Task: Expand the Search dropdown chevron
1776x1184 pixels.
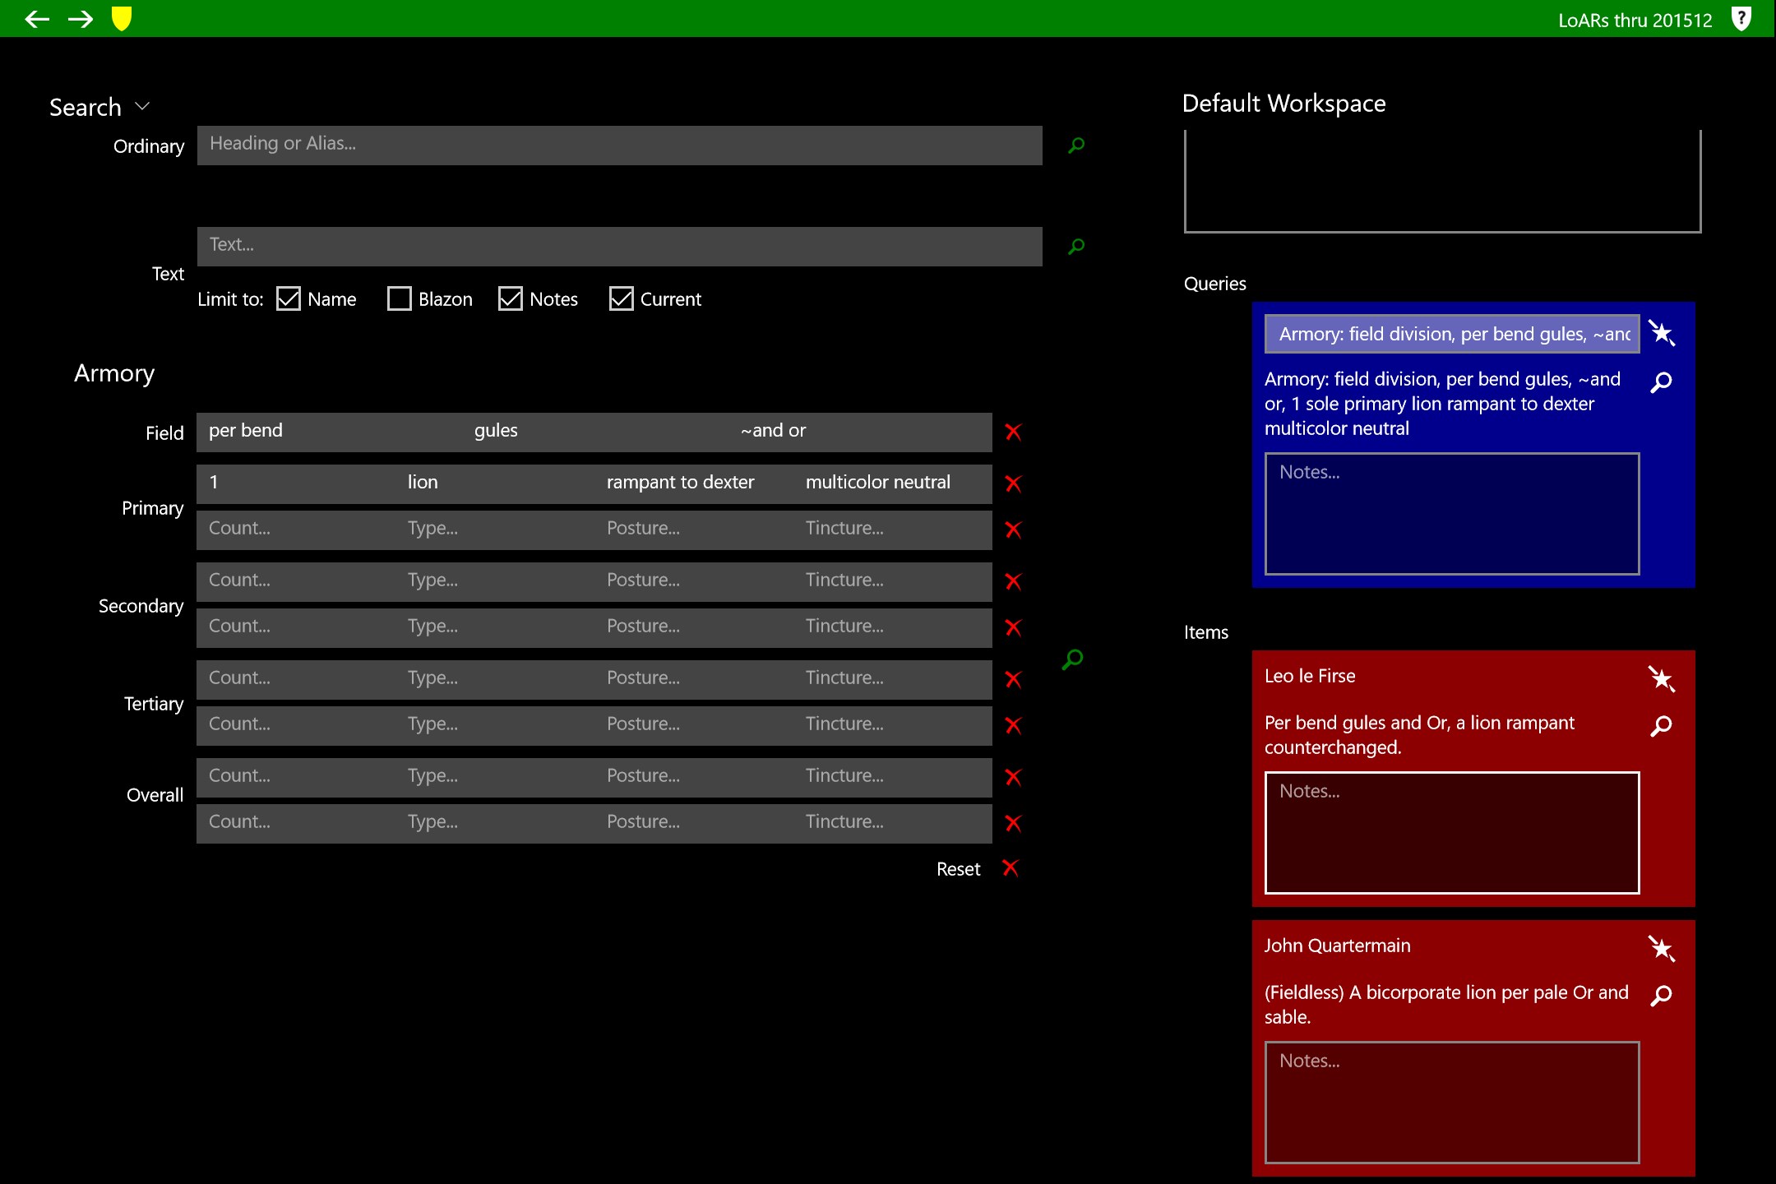Action: (x=142, y=106)
